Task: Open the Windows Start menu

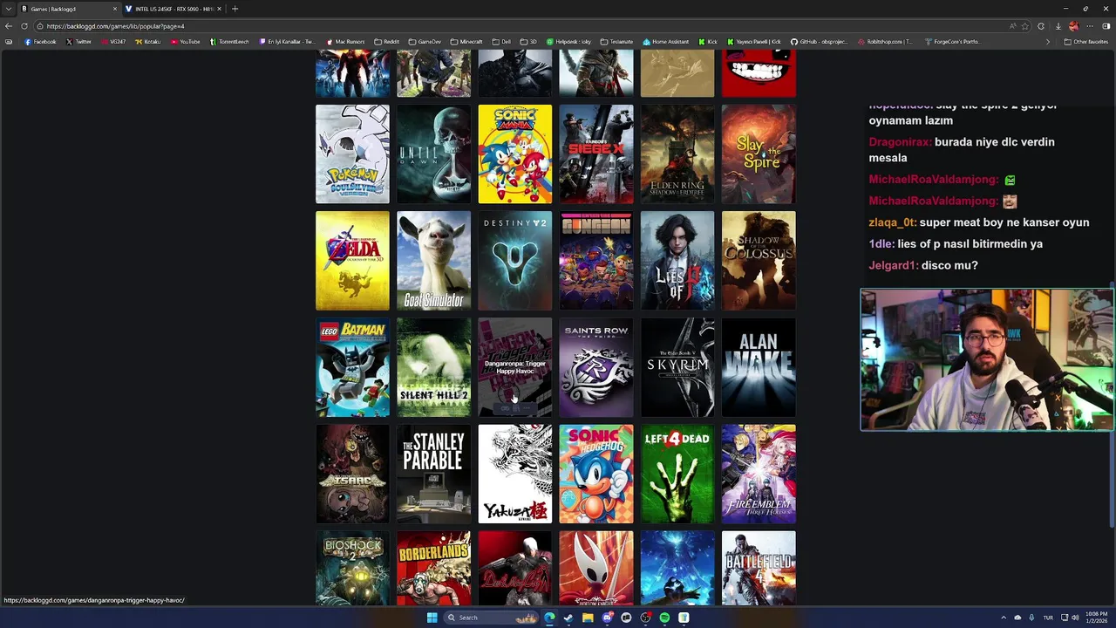Action: [432, 618]
